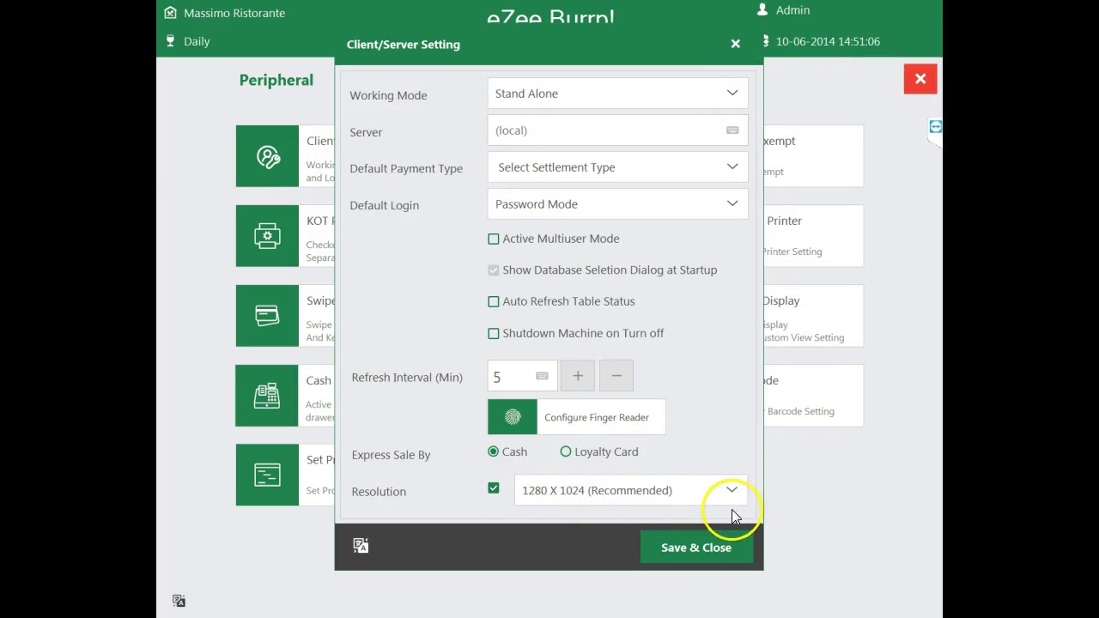Click the TeamViewer panel icon at right edge

click(x=935, y=127)
